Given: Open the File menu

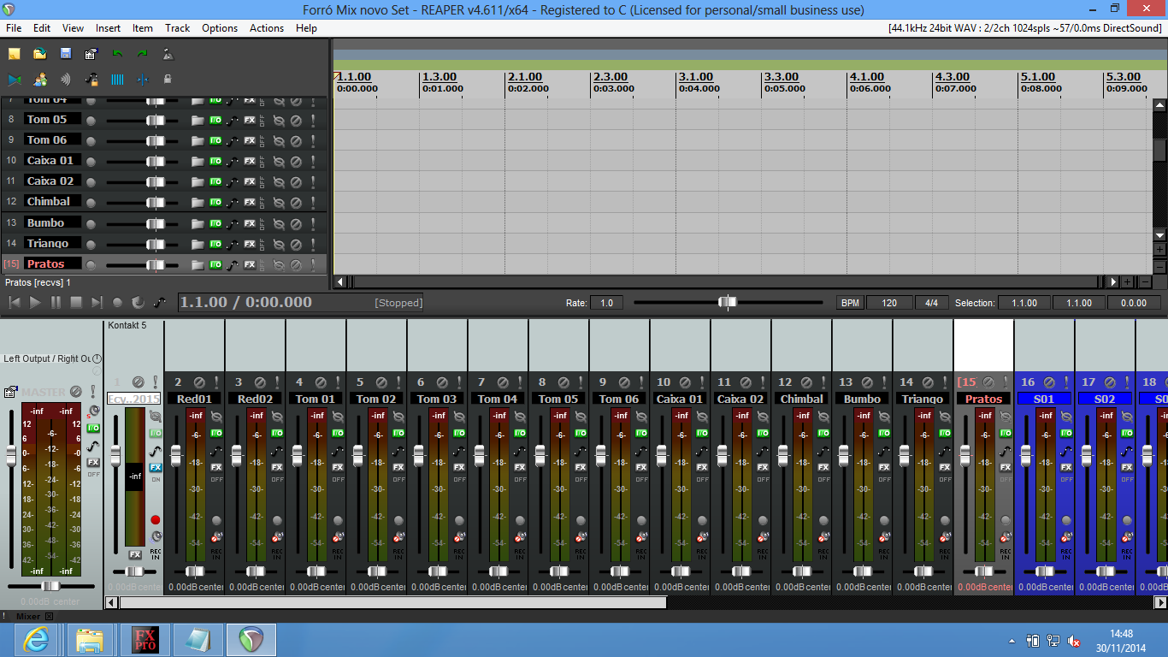Looking at the screenshot, I should pyautogui.click(x=14, y=28).
